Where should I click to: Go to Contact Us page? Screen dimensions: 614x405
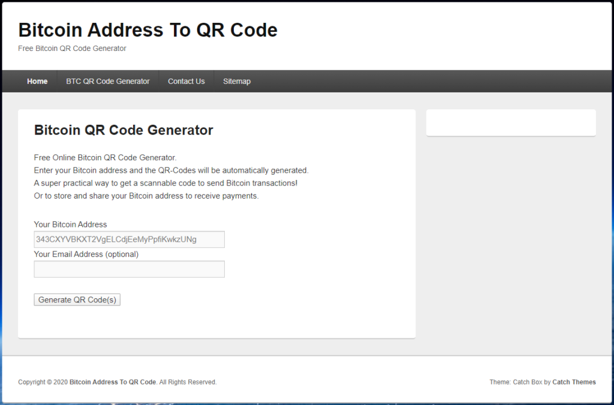[x=186, y=82]
